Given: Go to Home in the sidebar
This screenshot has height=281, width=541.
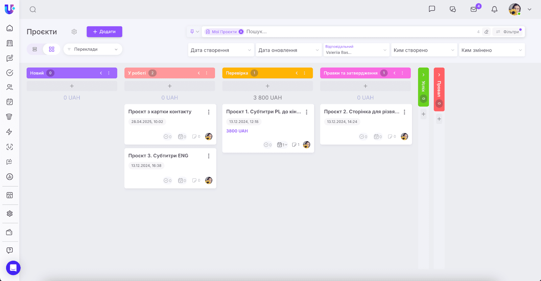Looking at the screenshot, I should [10, 28].
